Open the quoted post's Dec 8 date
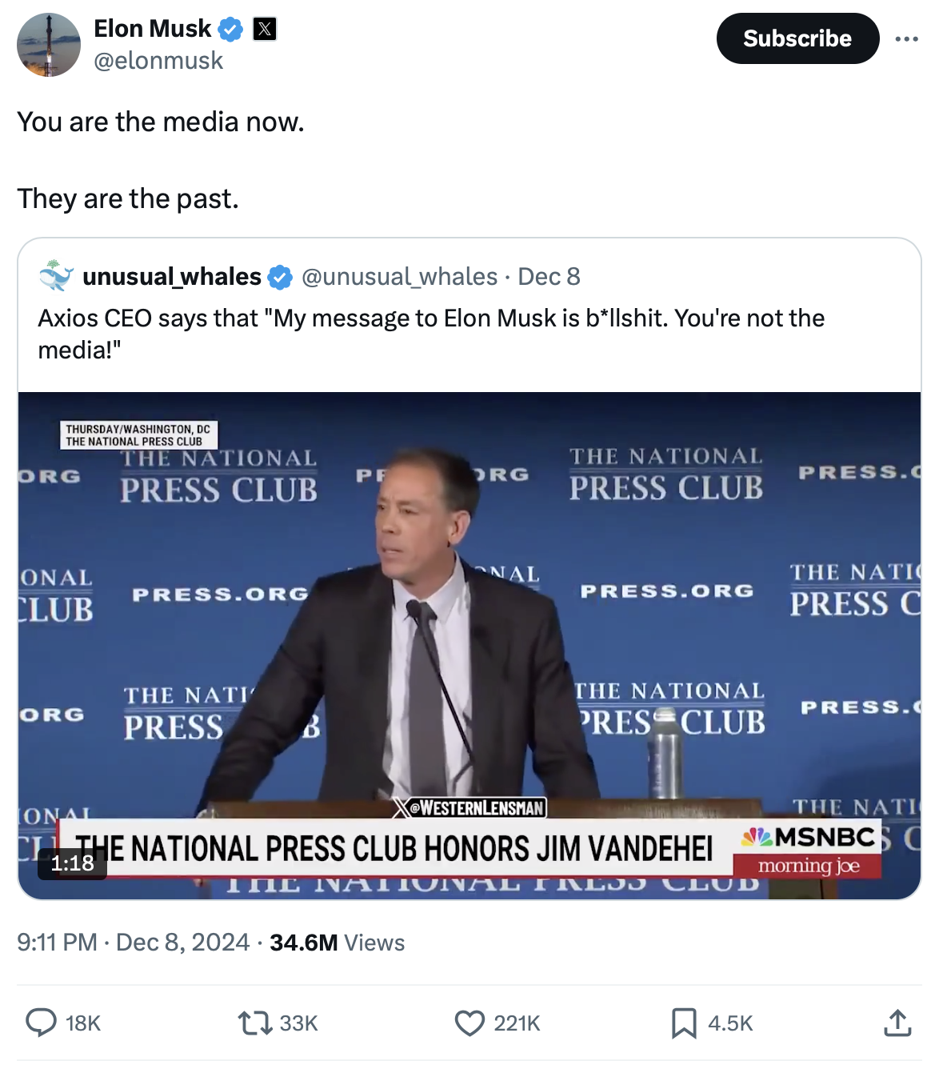Image resolution: width=939 pixels, height=1069 pixels. point(549,277)
